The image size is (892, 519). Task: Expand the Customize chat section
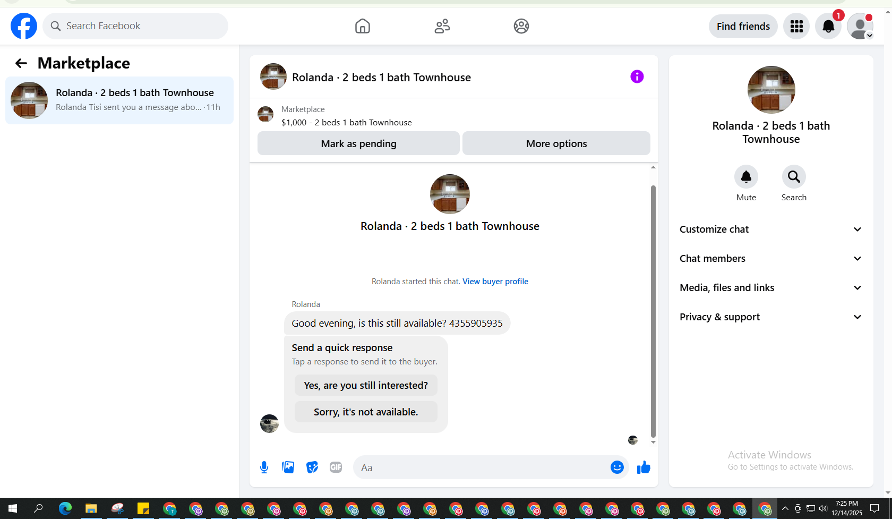(x=771, y=229)
